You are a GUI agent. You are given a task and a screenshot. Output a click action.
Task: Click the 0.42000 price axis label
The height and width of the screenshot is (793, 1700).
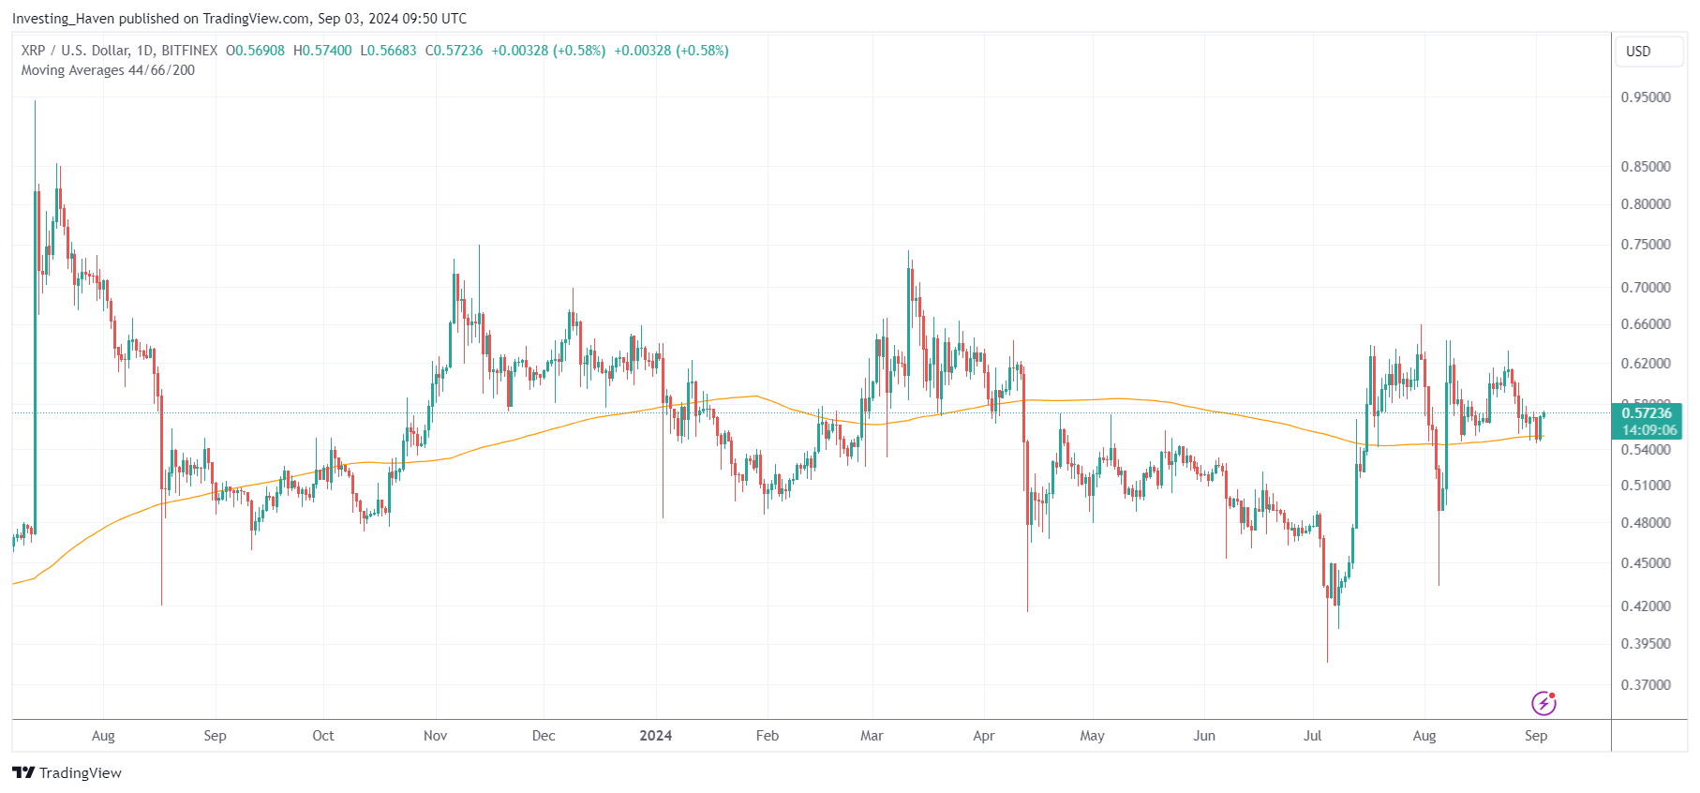click(1646, 606)
